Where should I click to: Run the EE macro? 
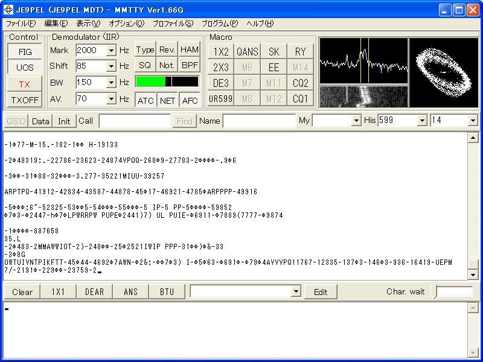(x=273, y=67)
